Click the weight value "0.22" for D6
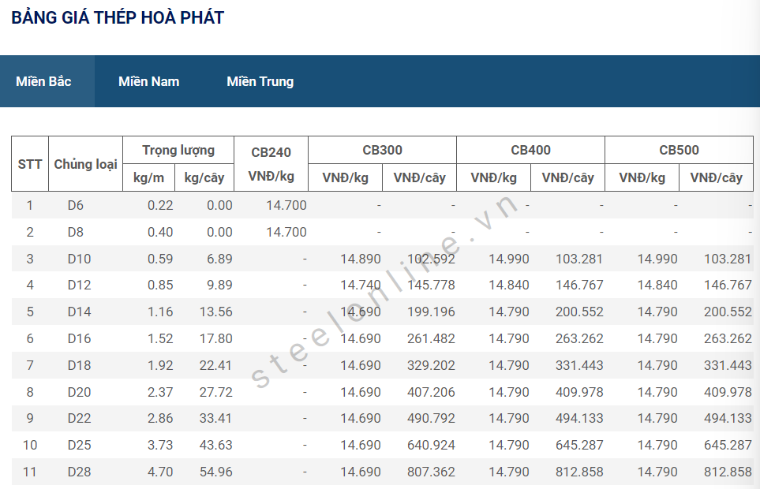Viewport: 760px width, 489px height. click(x=160, y=205)
